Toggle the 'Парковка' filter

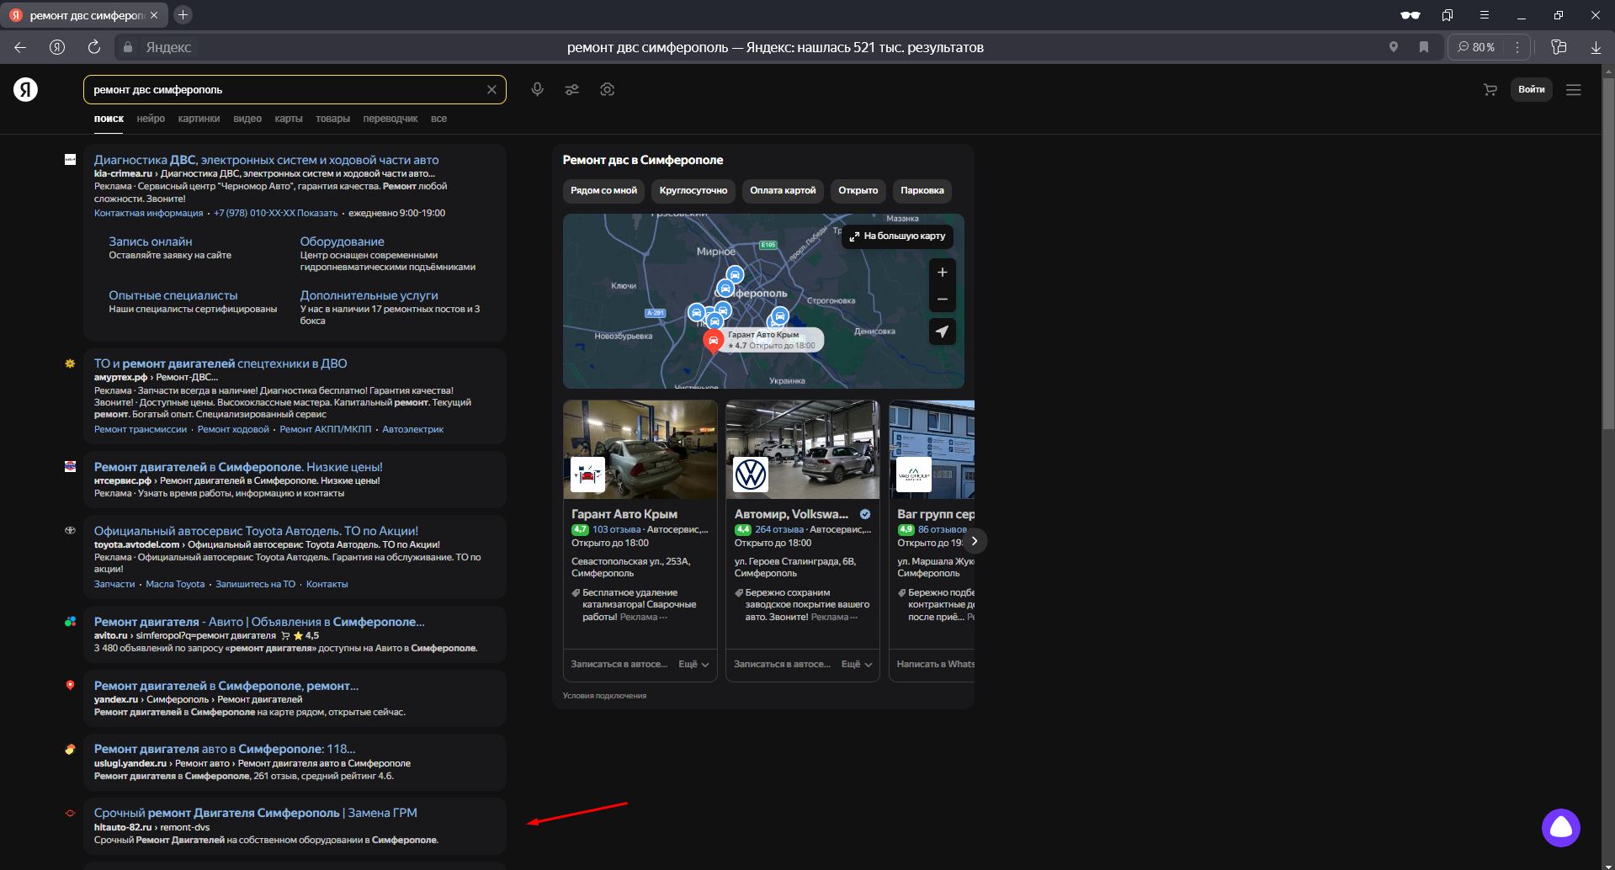922,190
